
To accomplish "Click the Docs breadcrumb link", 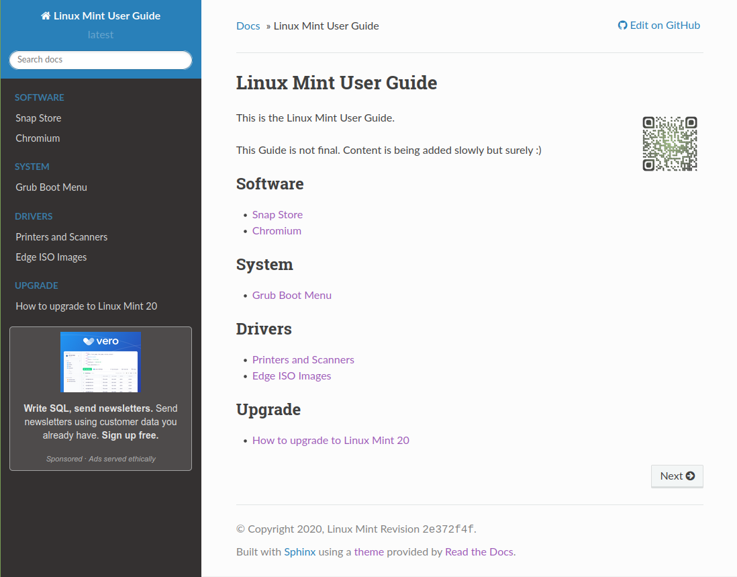I will coord(248,26).
